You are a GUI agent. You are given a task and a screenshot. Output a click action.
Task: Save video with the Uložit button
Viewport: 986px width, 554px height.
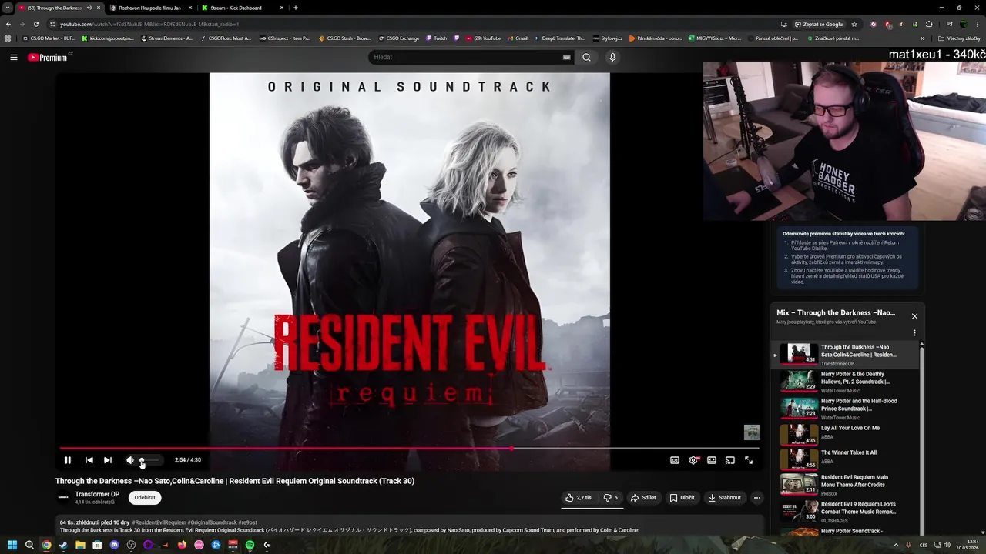(682, 498)
